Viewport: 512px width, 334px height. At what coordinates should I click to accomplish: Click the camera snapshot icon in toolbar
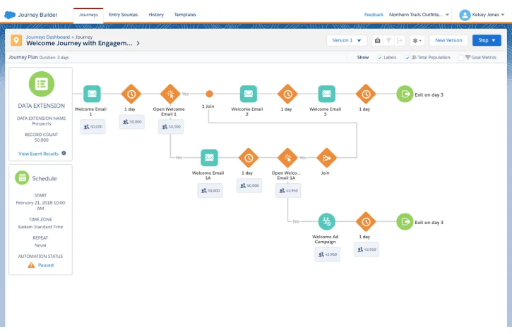click(377, 41)
